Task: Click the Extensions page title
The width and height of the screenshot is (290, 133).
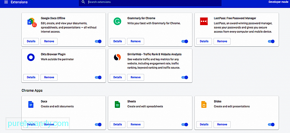Action: coord(19,2)
